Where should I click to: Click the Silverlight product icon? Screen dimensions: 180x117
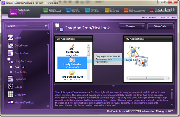tap(87, 10)
